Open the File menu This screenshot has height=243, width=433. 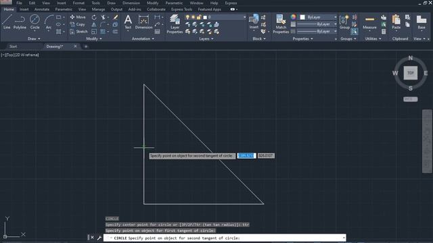click(19, 3)
